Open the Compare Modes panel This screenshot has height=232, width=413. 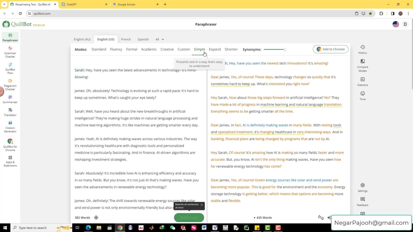(x=362, y=65)
